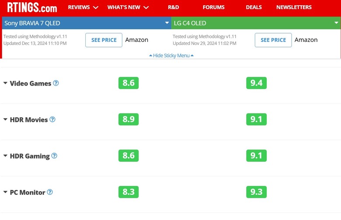The image size is (341, 220).
Task: Click Sony's 8.3 PC Monitor score
Action: pyautogui.click(x=129, y=192)
